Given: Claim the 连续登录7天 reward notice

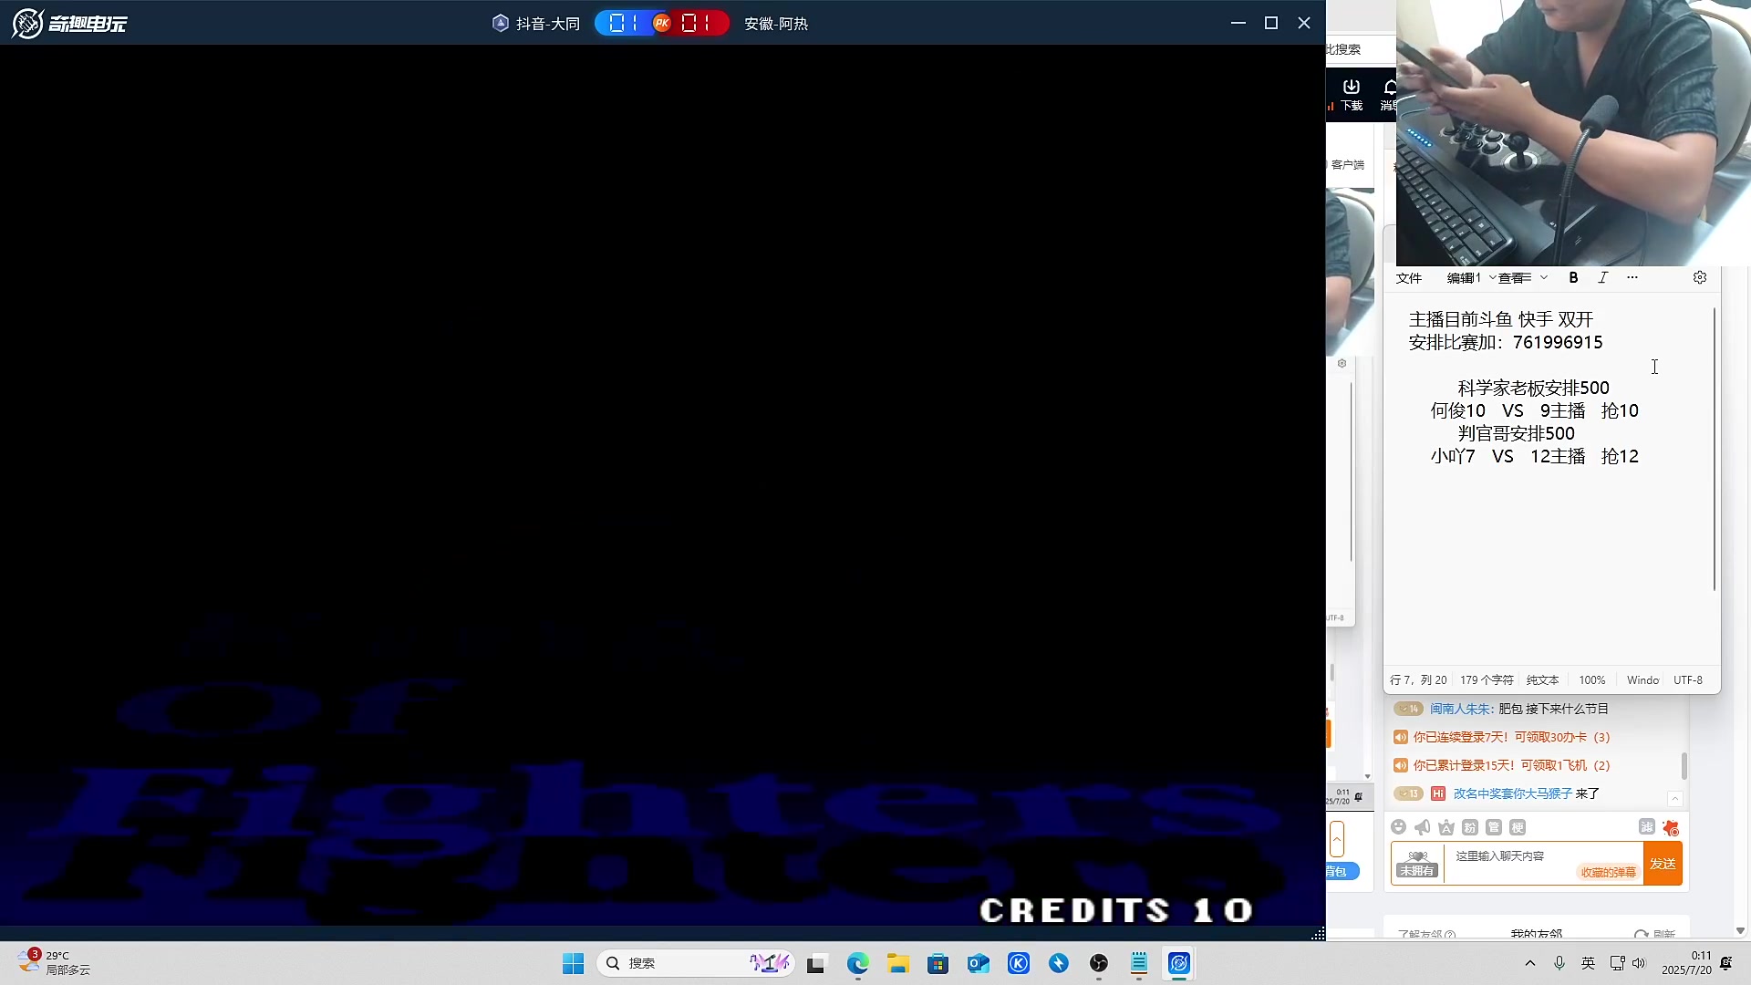Looking at the screenshot, I should tap(1511, 737).
